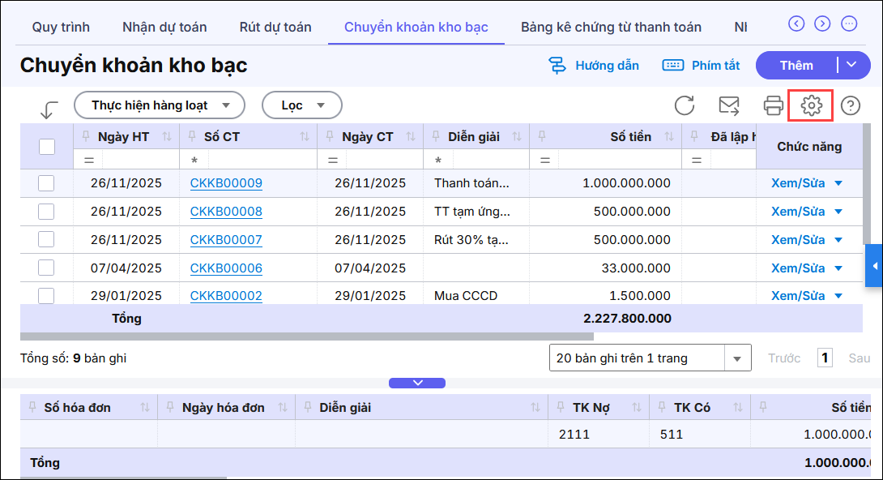
Task: Open the more tabs ellipsis icon
Action: [849, 24]
